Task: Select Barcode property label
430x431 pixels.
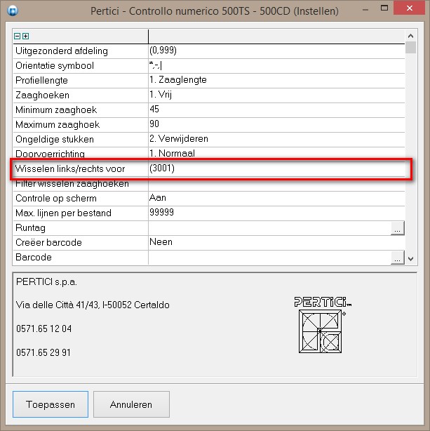Action: pyautogui.click(x=34, y=258)
